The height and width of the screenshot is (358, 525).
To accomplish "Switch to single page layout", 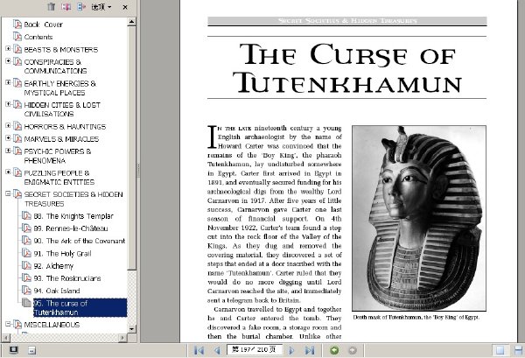I will pos(500,350).
